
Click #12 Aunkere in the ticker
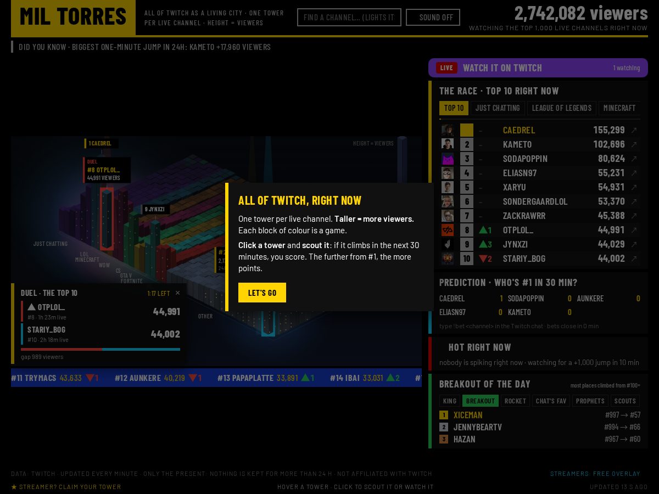click(159, 378)
